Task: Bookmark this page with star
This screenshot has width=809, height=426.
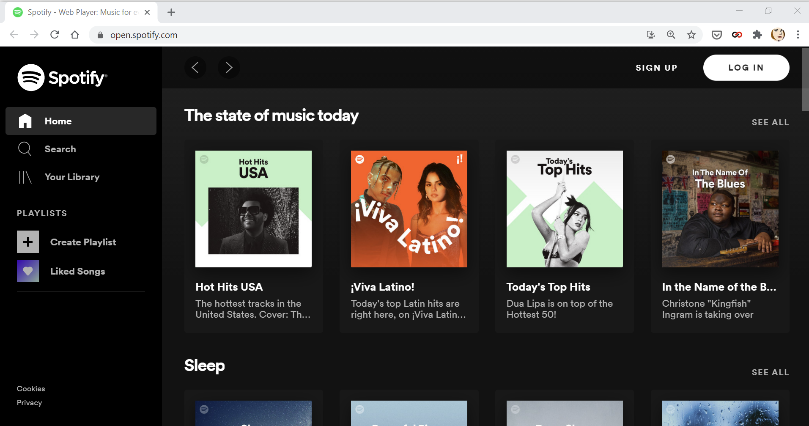Action: coord(691,35)
